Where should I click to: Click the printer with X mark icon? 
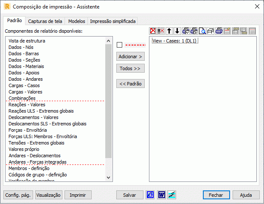(194, 31)
